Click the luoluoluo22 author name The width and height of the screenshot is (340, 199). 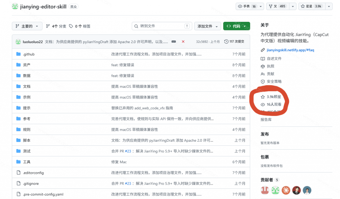(33, 42)
